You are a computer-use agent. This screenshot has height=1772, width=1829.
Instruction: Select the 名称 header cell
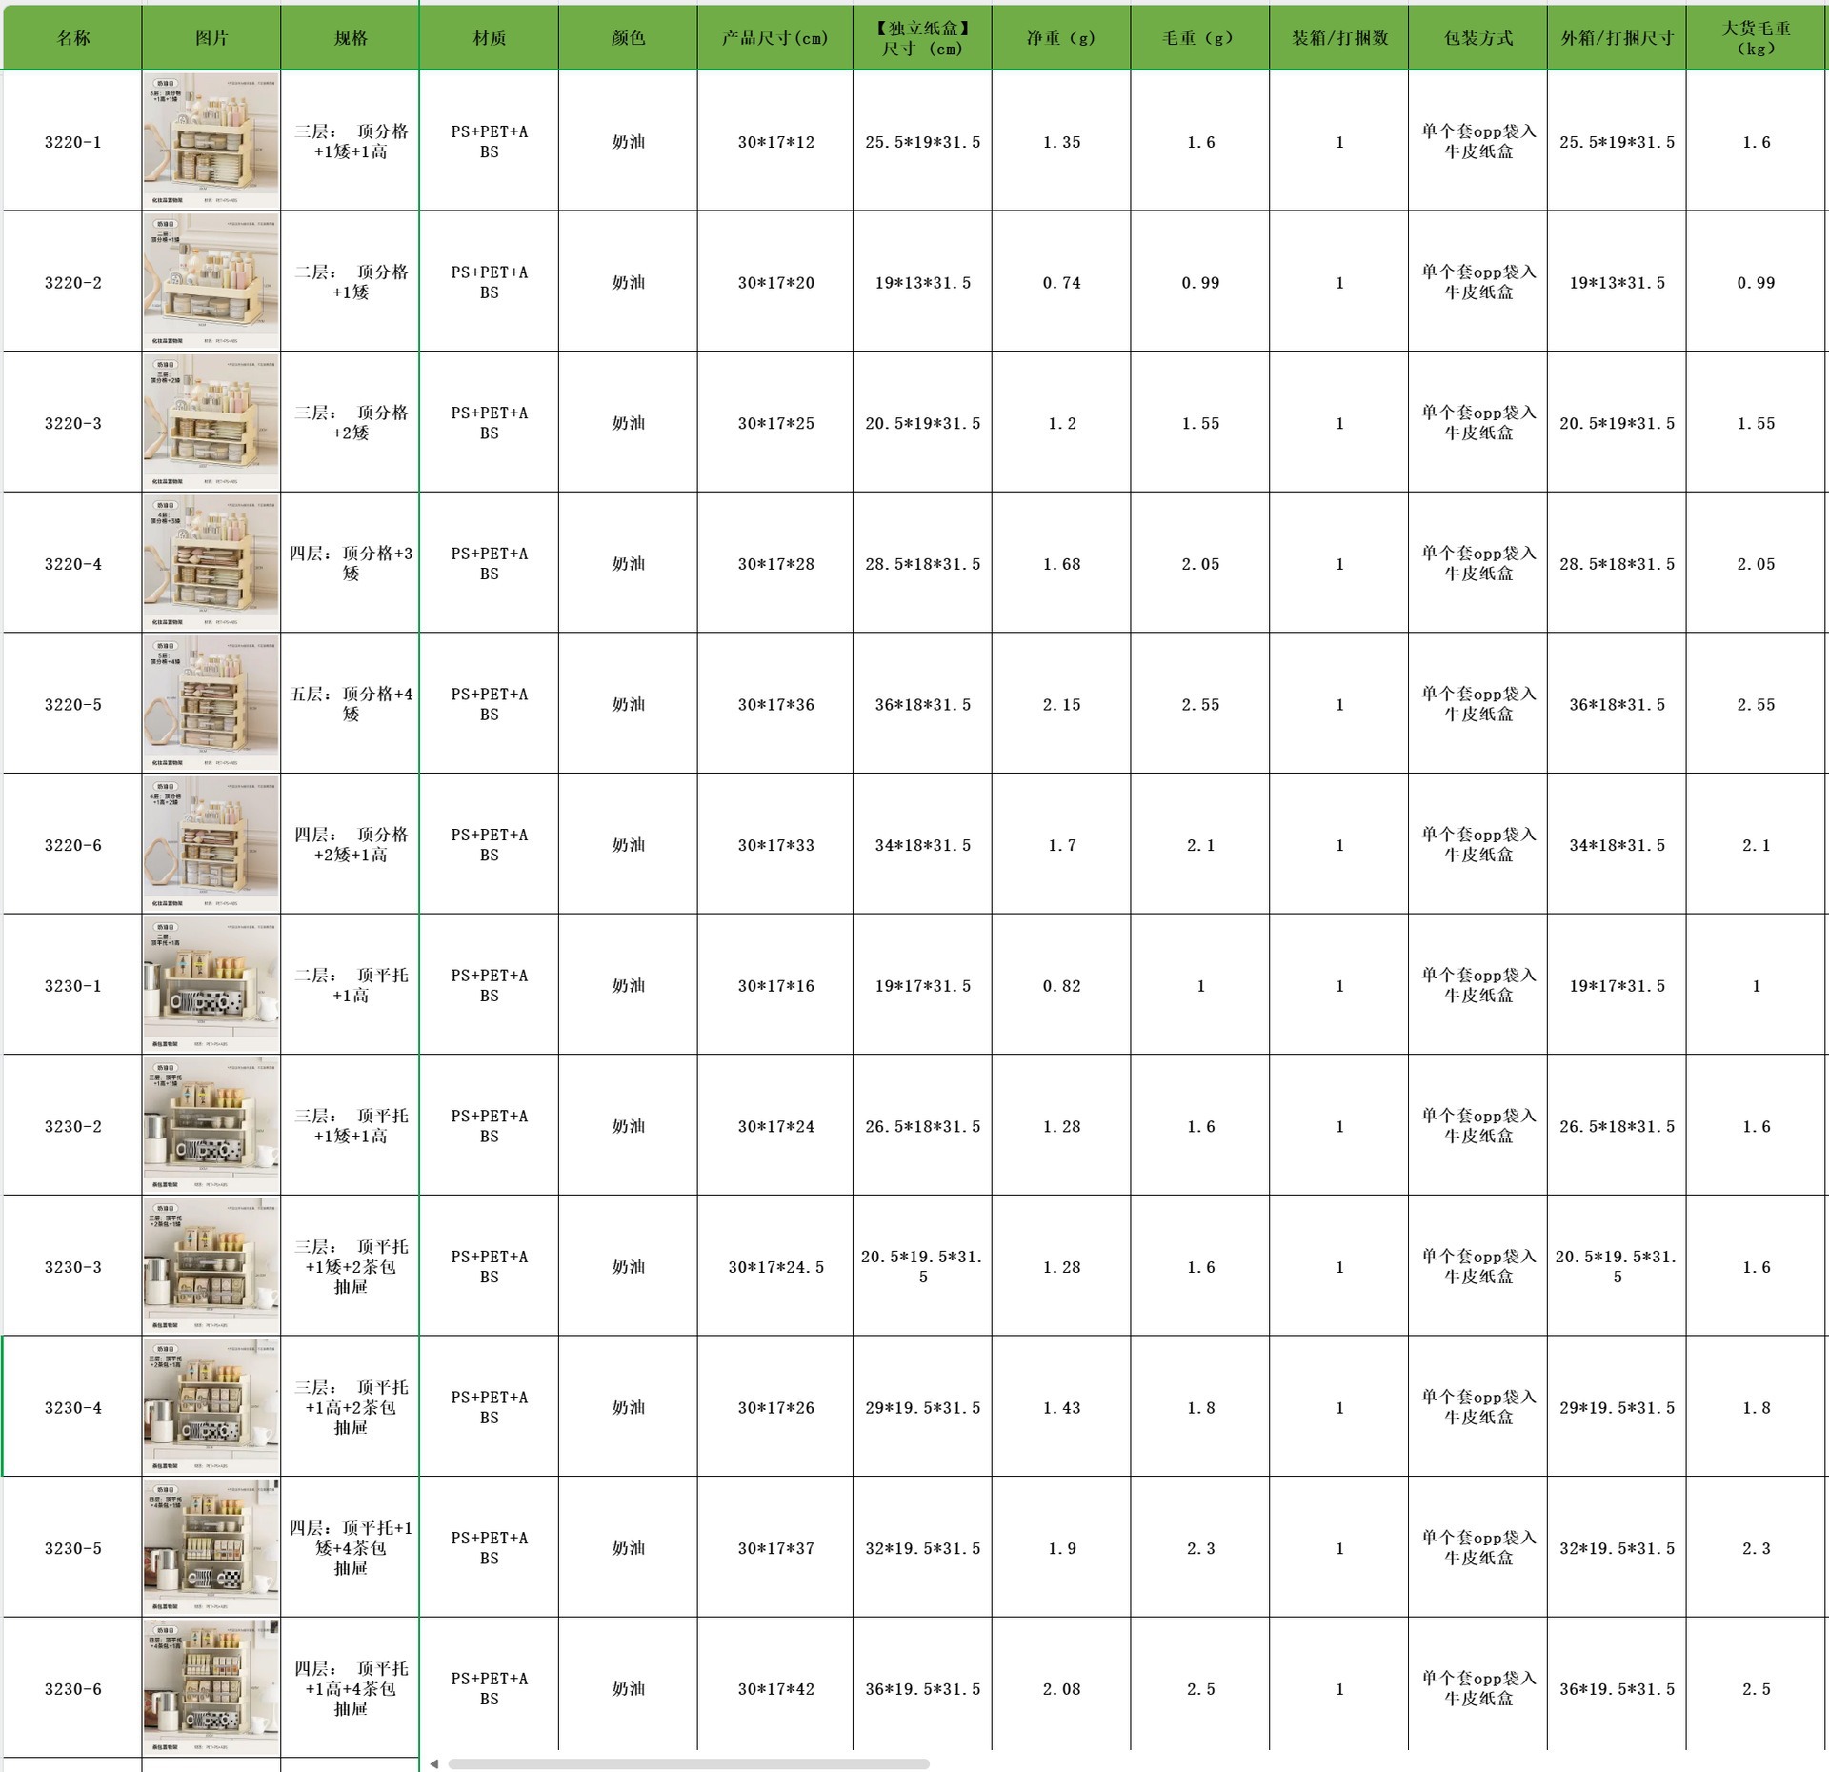coord(72,38)
